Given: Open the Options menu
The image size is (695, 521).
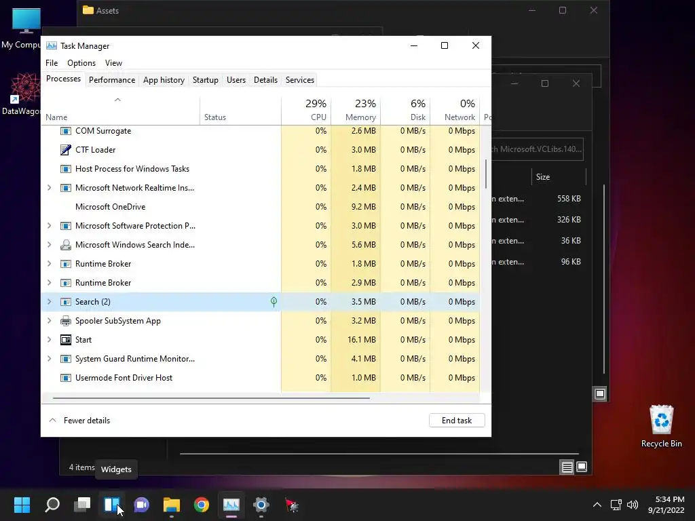Looking at the screenshot, I should (81, 63).
